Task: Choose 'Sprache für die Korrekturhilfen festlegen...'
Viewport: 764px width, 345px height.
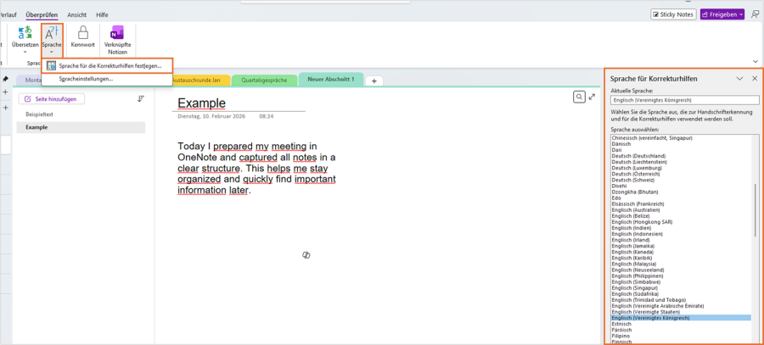Action: click(x=108, y=65)
